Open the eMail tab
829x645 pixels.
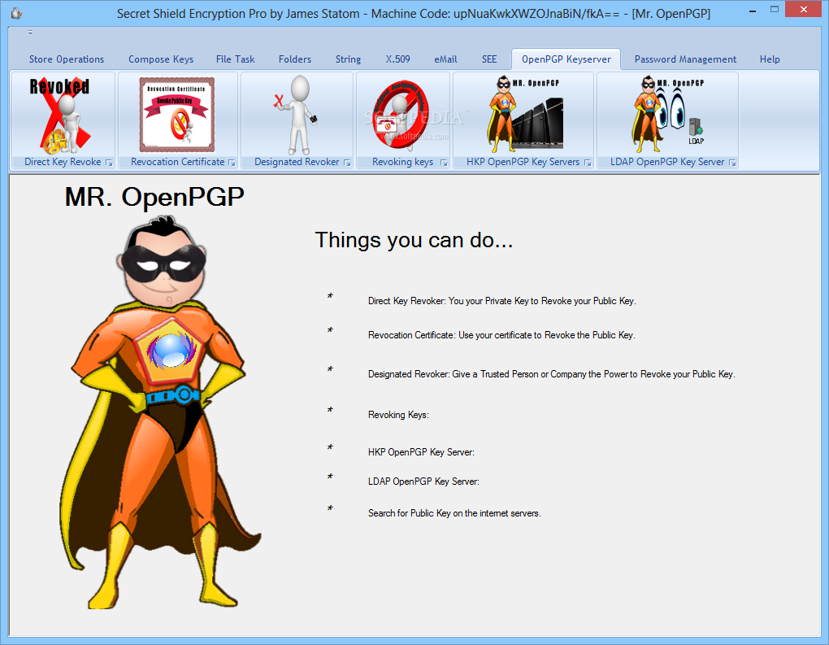pos(445,59)
